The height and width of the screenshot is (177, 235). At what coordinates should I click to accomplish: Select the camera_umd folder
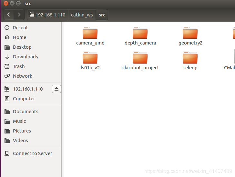[x=90, y=36]
